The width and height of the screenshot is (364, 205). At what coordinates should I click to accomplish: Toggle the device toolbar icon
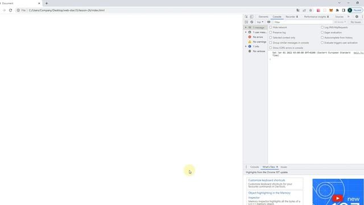[251, 17]
